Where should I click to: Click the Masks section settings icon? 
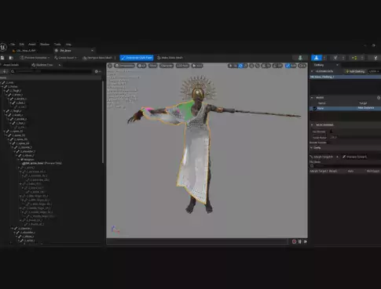[x=379, y=98]
